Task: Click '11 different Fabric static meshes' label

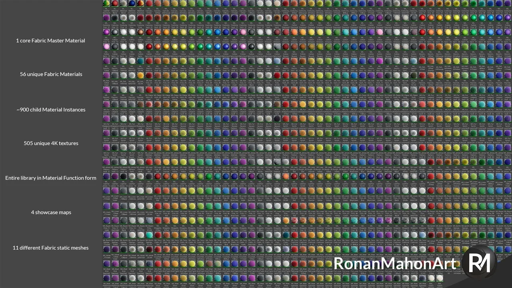Action: (51, 248)
